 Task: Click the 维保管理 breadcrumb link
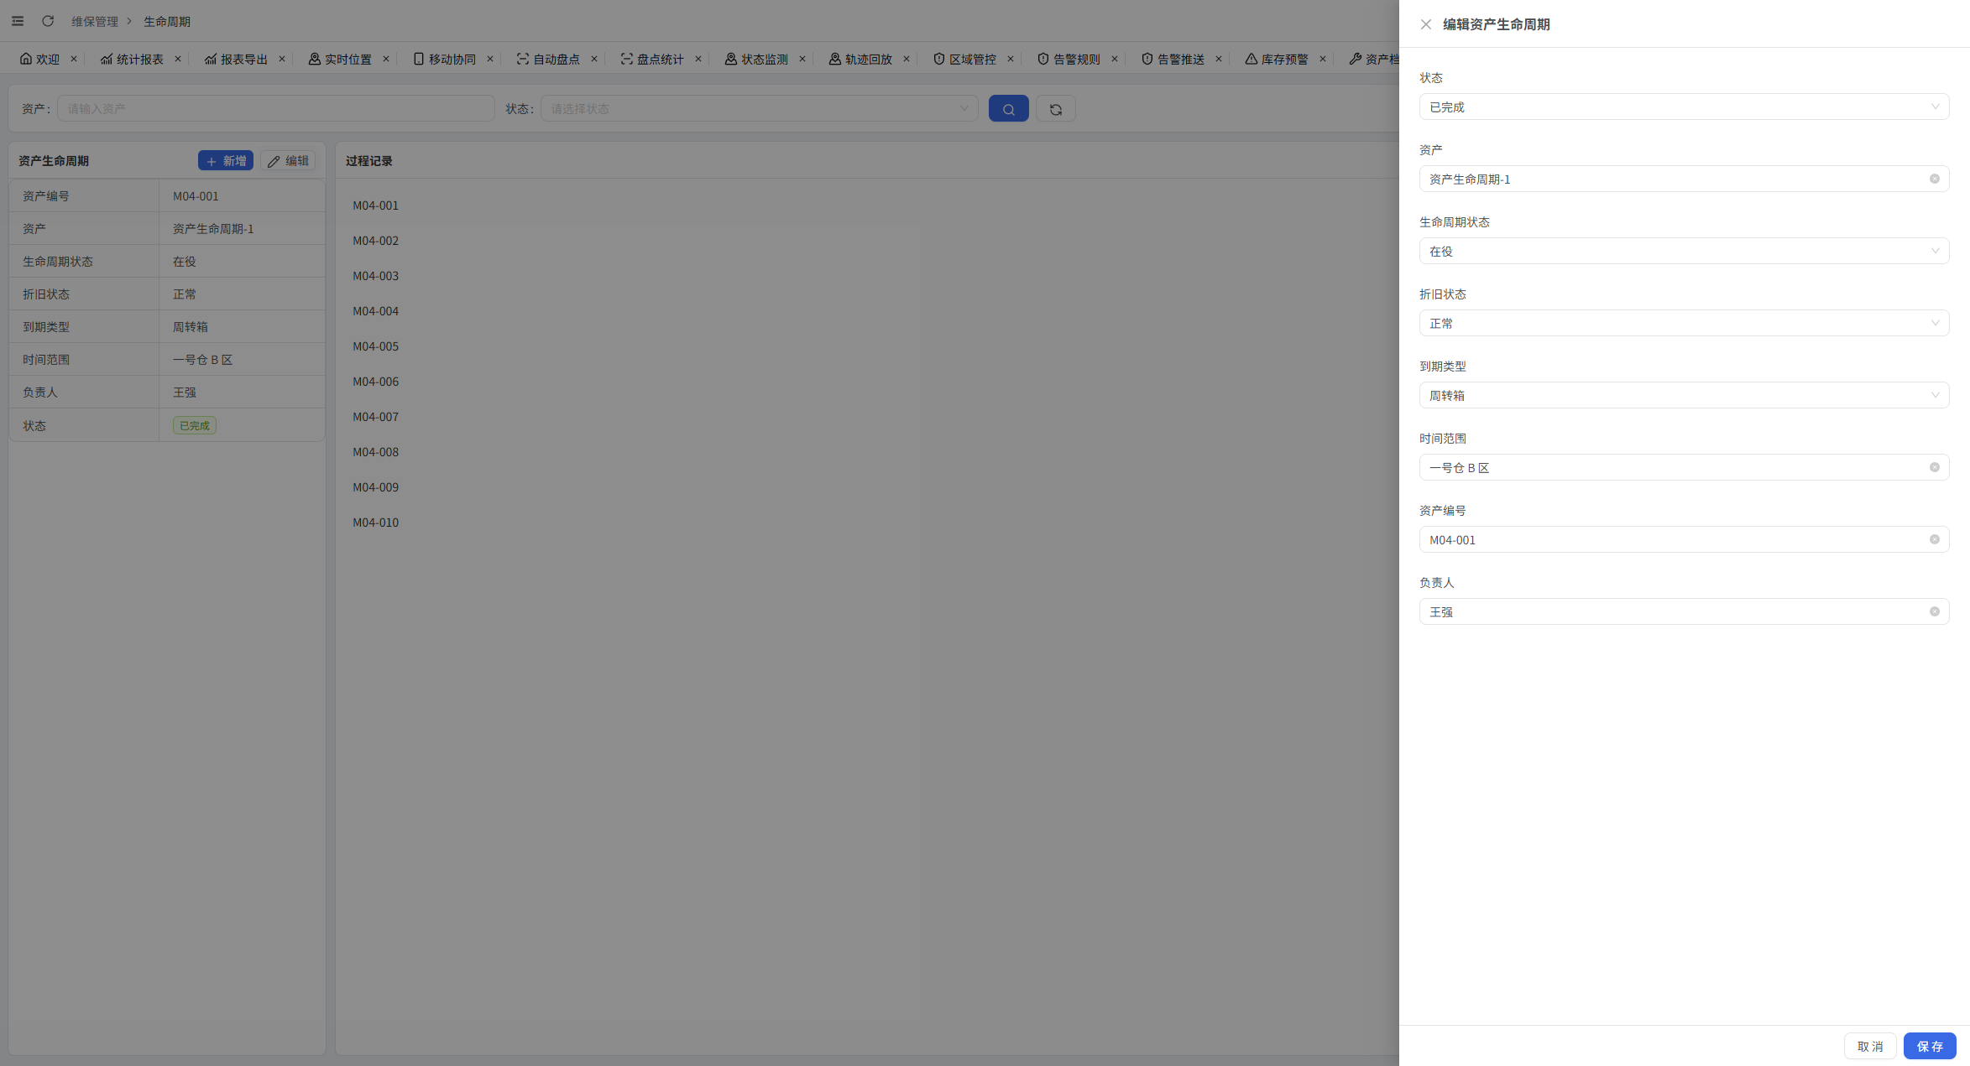pyautogui.click(x=95, y=21)
